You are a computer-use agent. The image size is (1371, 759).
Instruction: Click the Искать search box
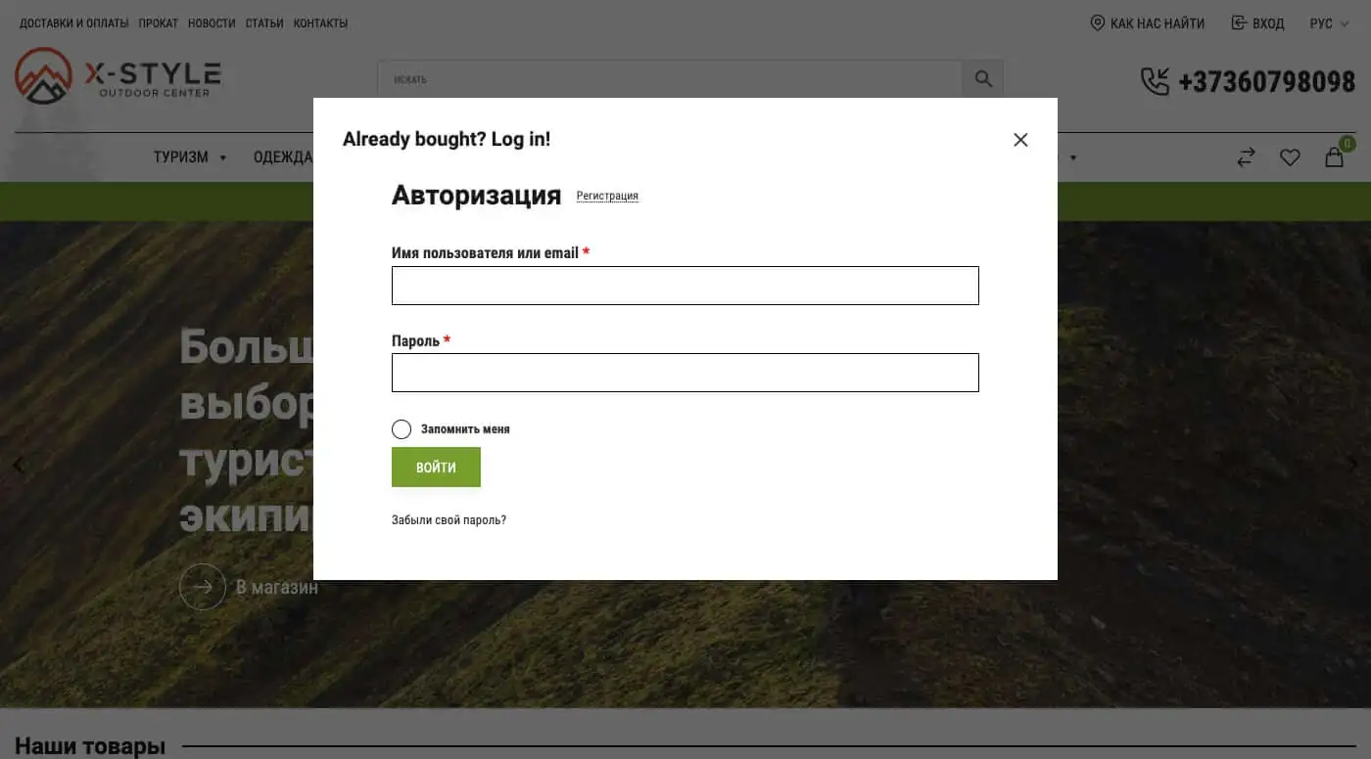pyautogui.click(x=670, y=79)
